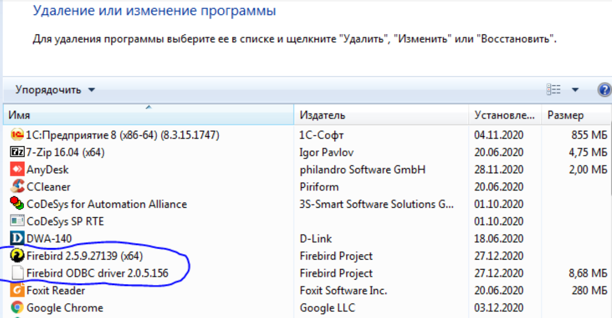Screen dimensions: 612x318
Task: Open the help question mark icon
Action: [604, 90]
